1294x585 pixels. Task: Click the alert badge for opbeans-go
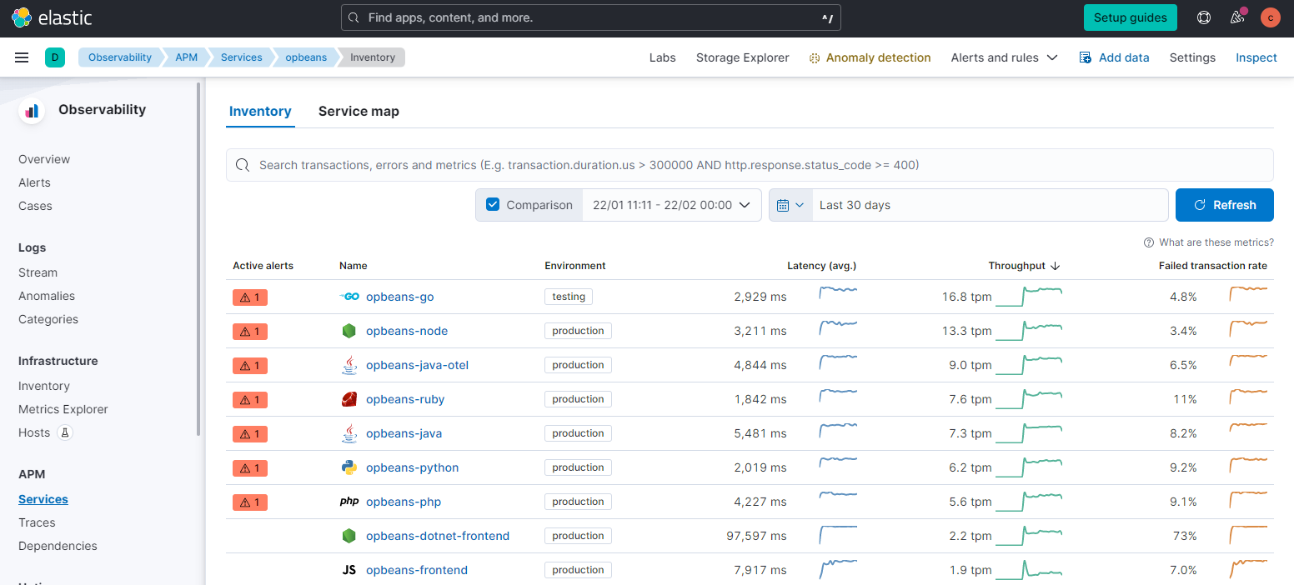(x=250, y=297)
